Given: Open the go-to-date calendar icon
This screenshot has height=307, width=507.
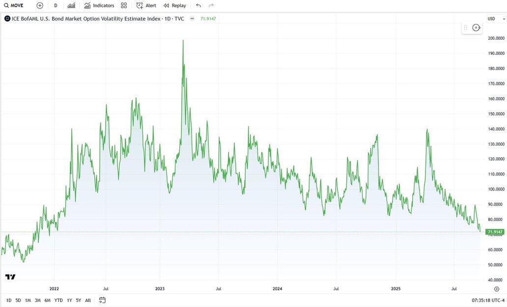Looking at the screenshot, I should 102,300.
